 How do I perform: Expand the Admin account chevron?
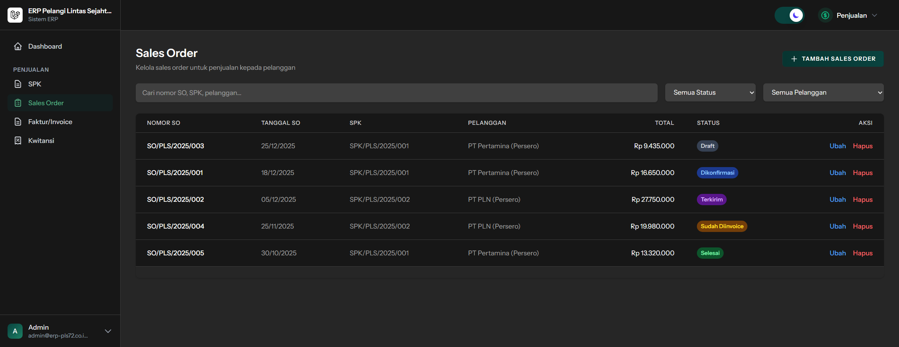(108, 331)
